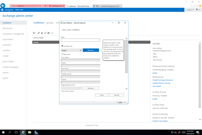
Task: Click the browser back arrow button
Action: point(3,6)
